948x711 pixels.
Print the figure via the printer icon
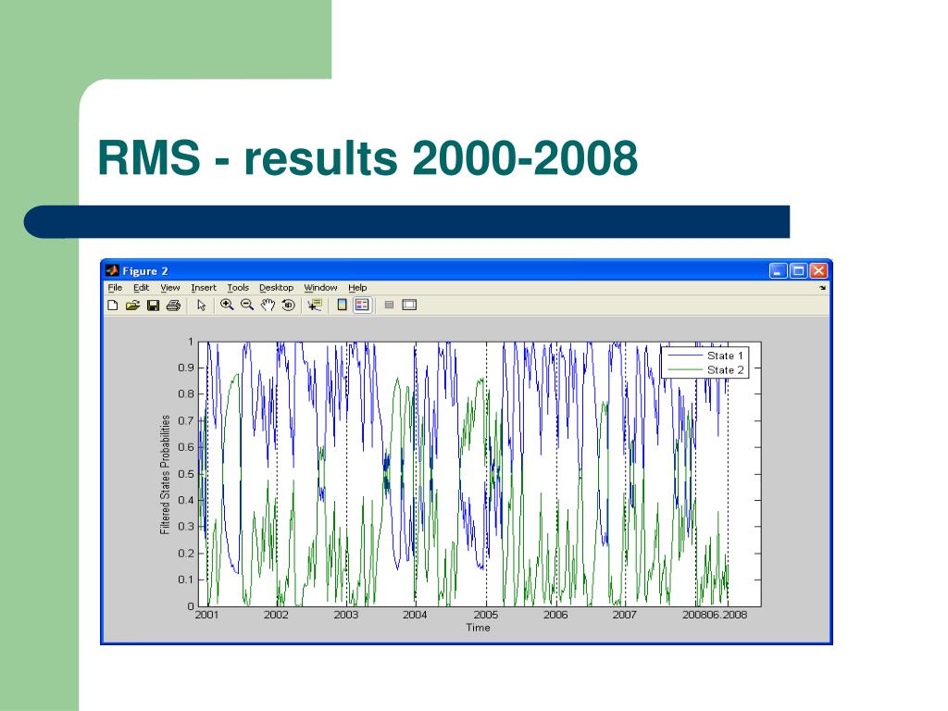173,306
